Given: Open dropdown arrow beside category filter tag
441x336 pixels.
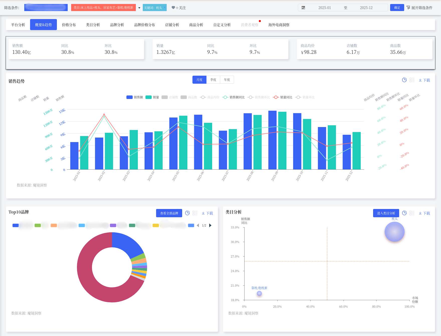Looking at the screenshot, I should 139,8.
